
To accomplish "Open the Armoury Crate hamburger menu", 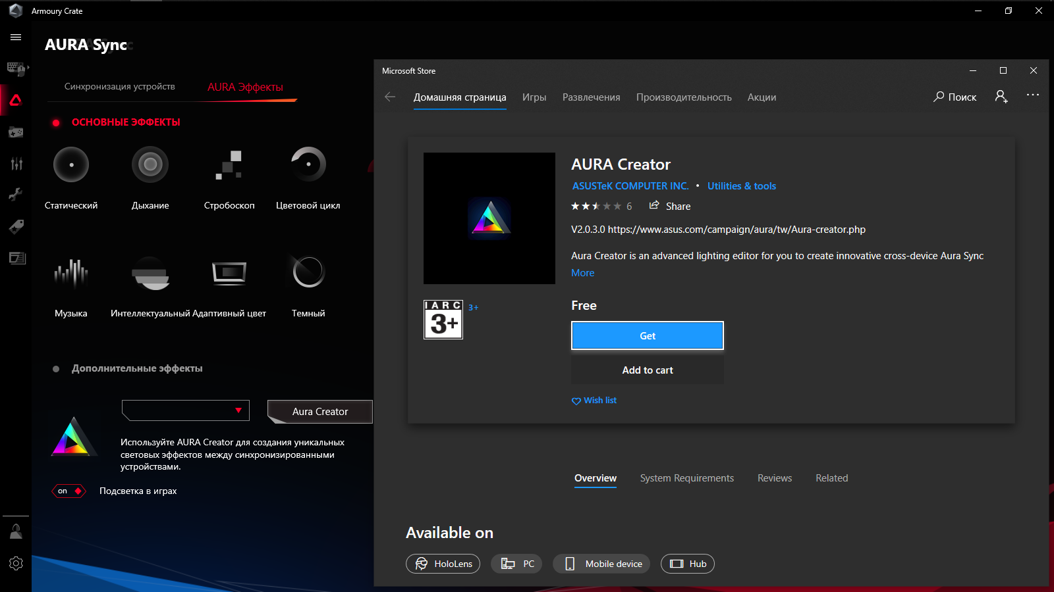I will tap(16, 37).
